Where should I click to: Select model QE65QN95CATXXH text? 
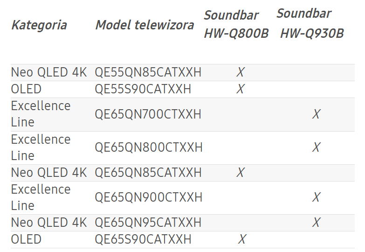click(x=148, y=223)
